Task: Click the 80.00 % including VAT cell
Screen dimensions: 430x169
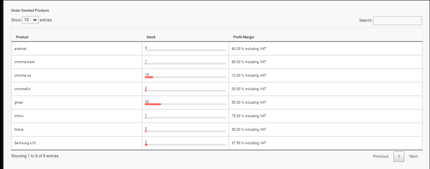Action: tap(249, 62)
